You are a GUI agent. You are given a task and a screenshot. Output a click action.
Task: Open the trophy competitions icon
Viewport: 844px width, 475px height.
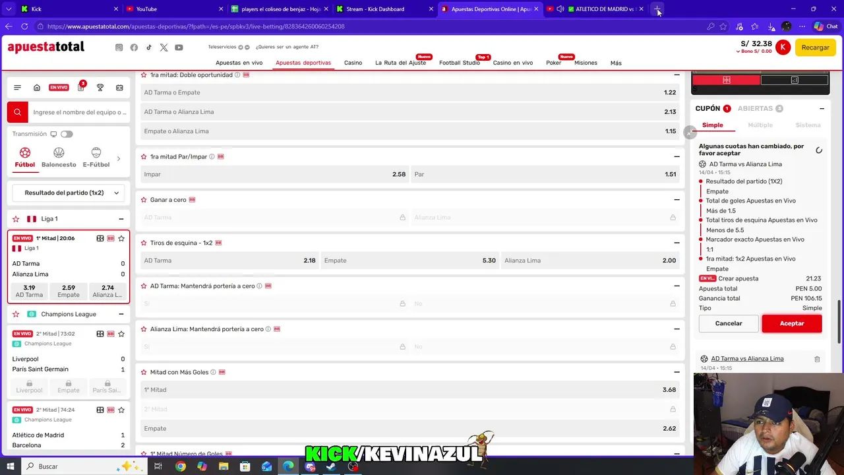(100, 87)
